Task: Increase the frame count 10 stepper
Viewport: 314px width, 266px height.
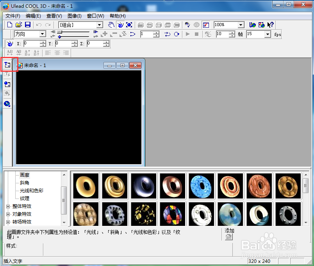Action: tap(232, 33)
